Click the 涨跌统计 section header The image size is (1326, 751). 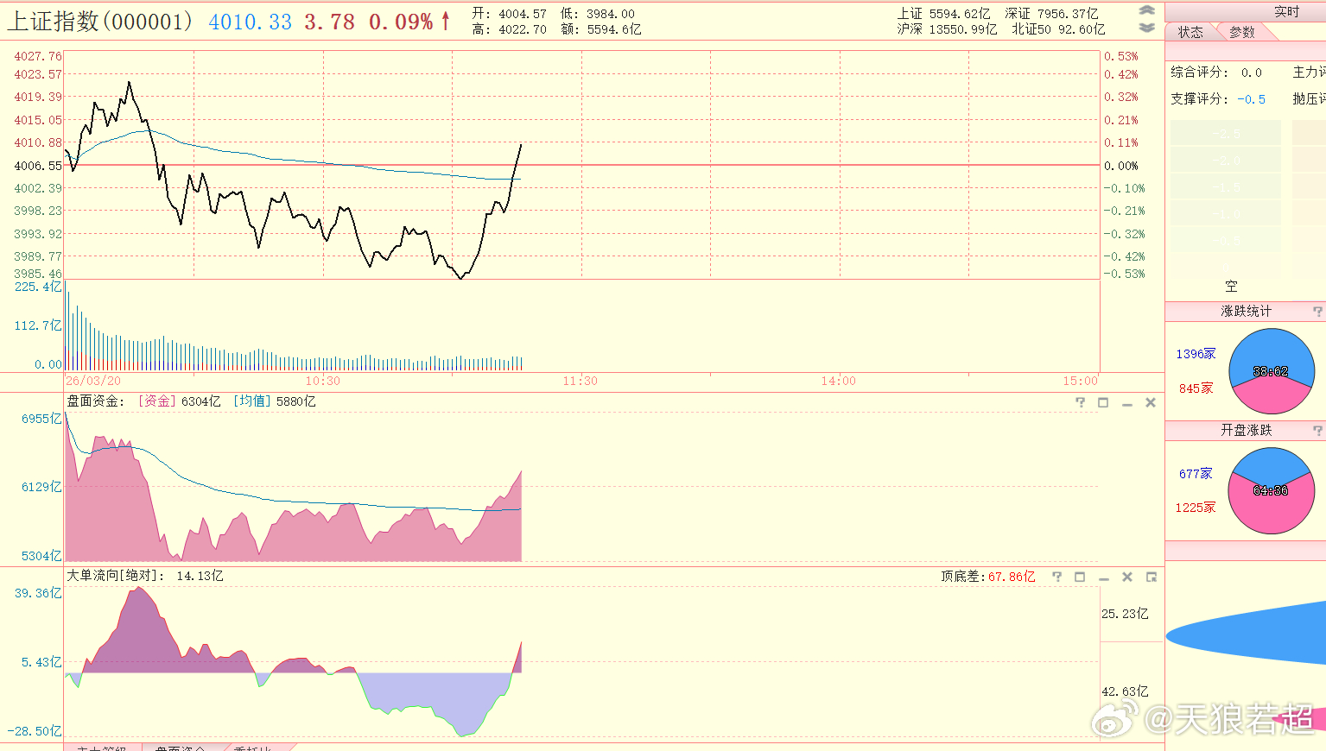tap(1246, 311)
